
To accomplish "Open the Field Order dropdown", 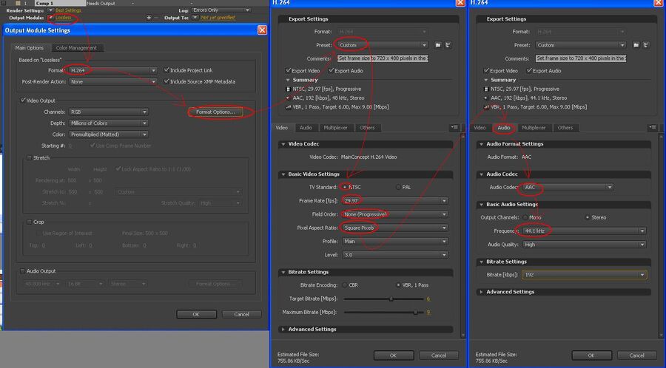I will click(395, 214).
